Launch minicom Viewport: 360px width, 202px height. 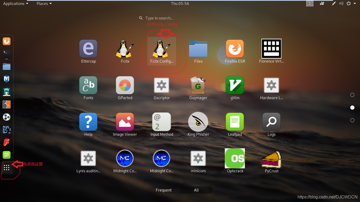tap(198, 161)
